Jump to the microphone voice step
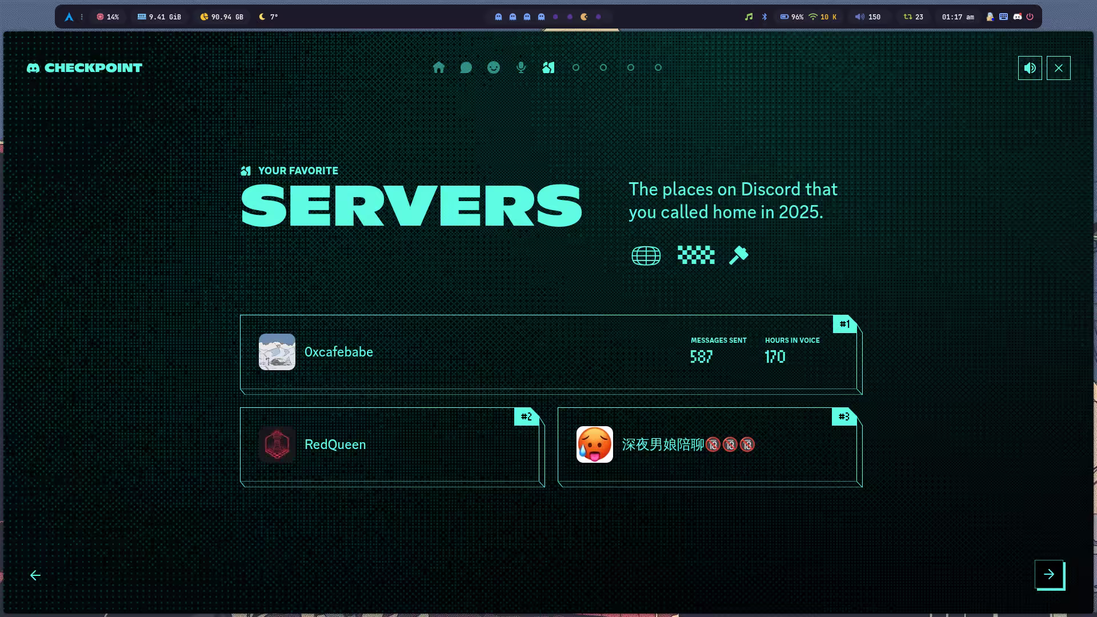This screenshot has width=1097, height=617. pos(521,67)
